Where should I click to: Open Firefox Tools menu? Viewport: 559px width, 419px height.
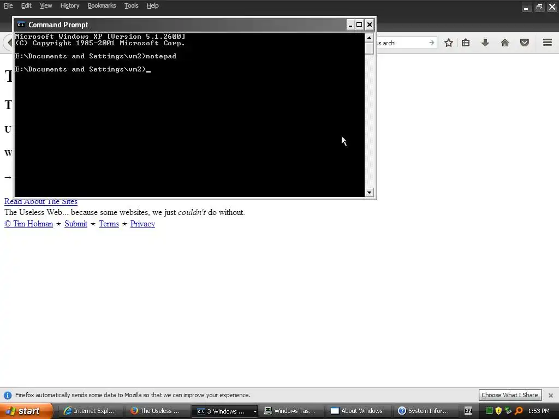coord(131,5)
